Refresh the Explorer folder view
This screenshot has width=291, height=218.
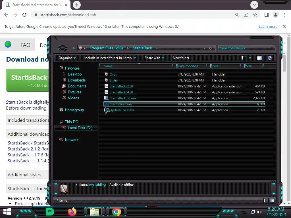click(x=211, y=48)
